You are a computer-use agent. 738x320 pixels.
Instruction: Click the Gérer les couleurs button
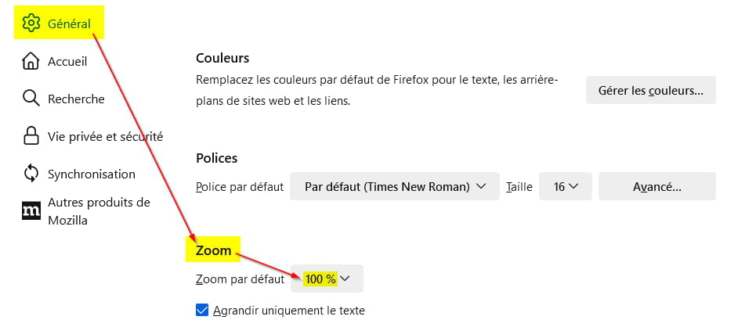(651, 90)
